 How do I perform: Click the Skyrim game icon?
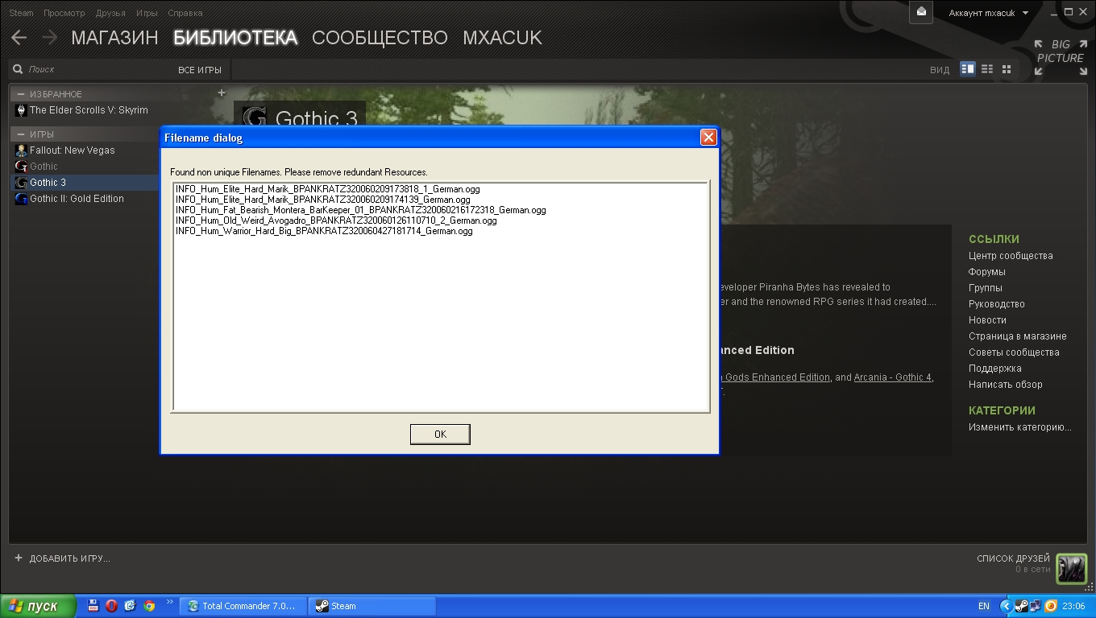[x=21, y=110]
